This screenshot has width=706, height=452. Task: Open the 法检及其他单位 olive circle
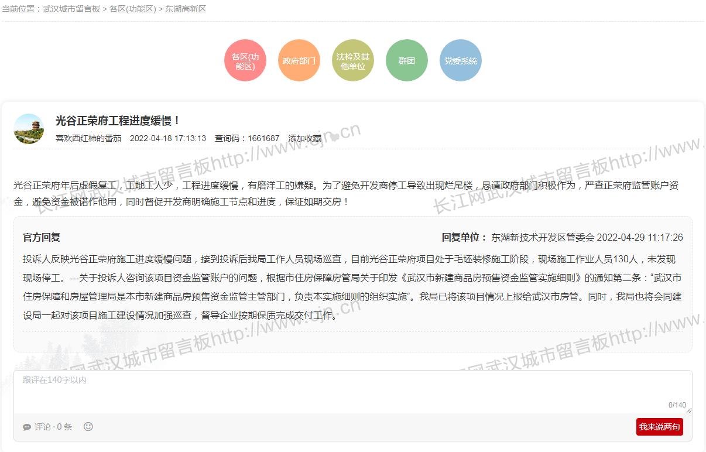click(x=353, y=61)
